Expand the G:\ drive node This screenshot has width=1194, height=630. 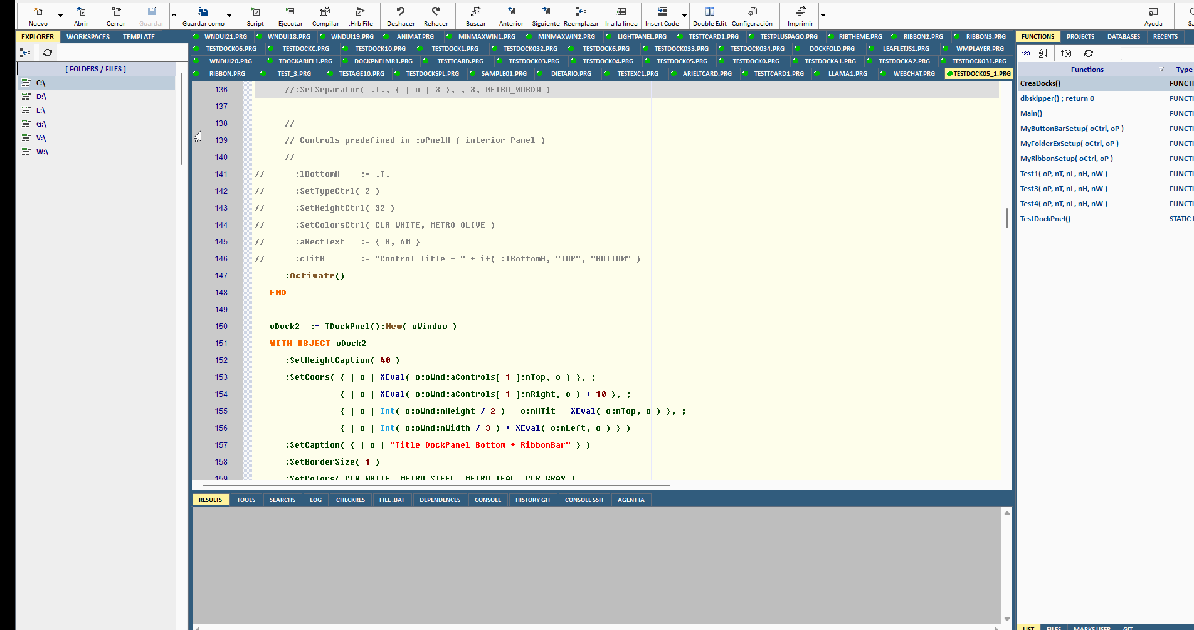(x=26, y=124)
